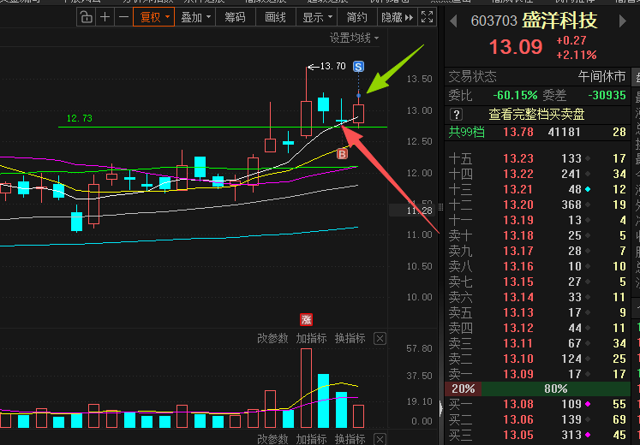Click percentage change +2.11%

point(577,55)
